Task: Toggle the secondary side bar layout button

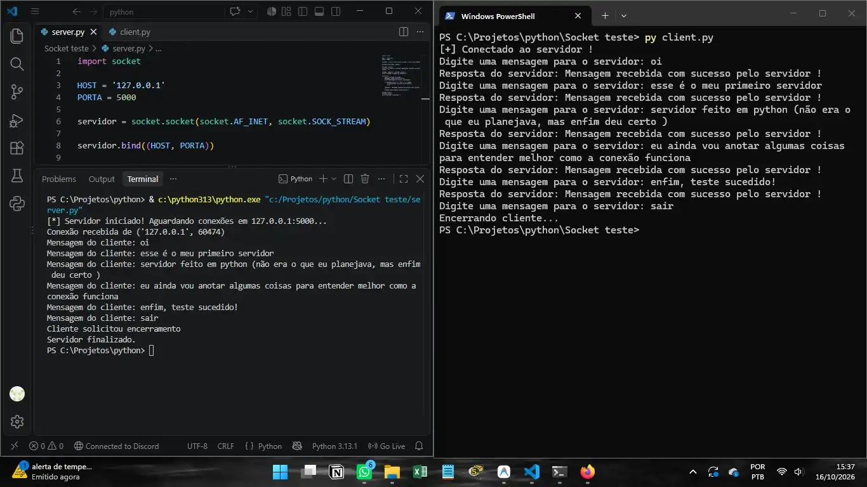Action: [334, 11]
